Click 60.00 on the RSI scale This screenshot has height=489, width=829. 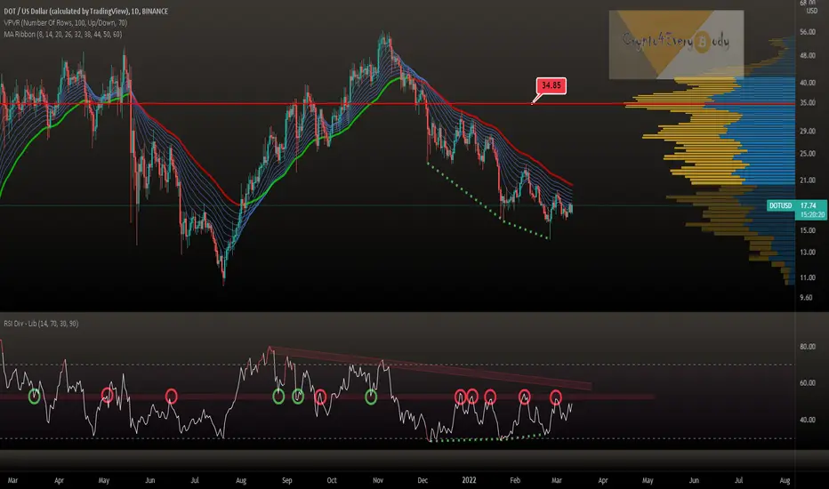[808, 382]
